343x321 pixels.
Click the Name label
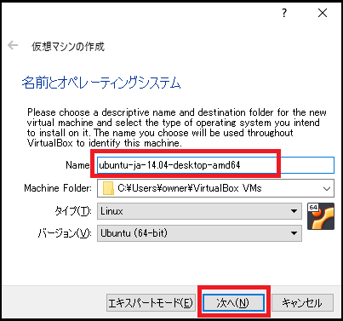[77, 165]
